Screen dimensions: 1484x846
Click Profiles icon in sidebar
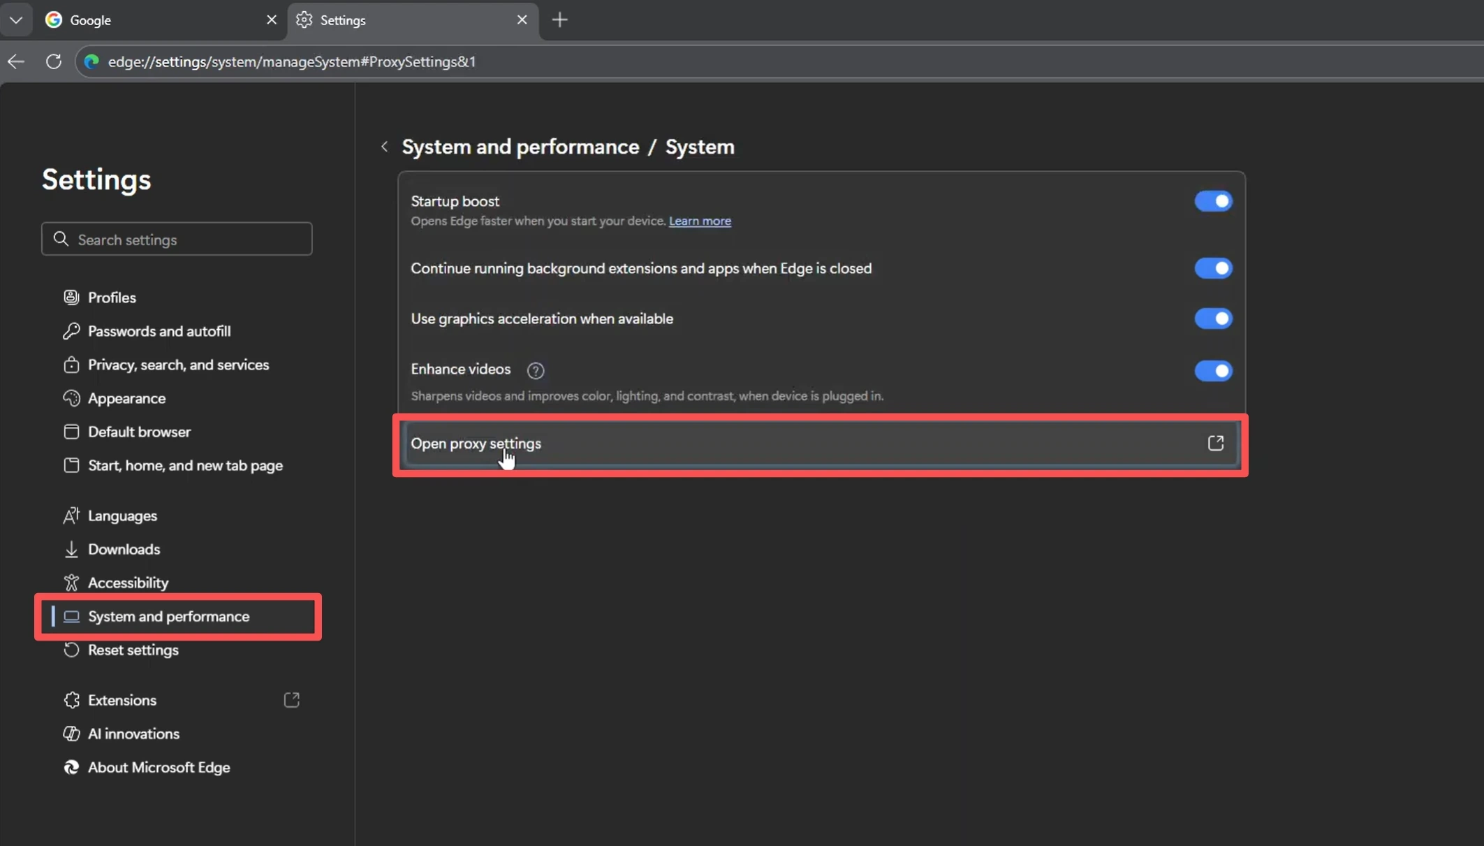pos(71,298)
